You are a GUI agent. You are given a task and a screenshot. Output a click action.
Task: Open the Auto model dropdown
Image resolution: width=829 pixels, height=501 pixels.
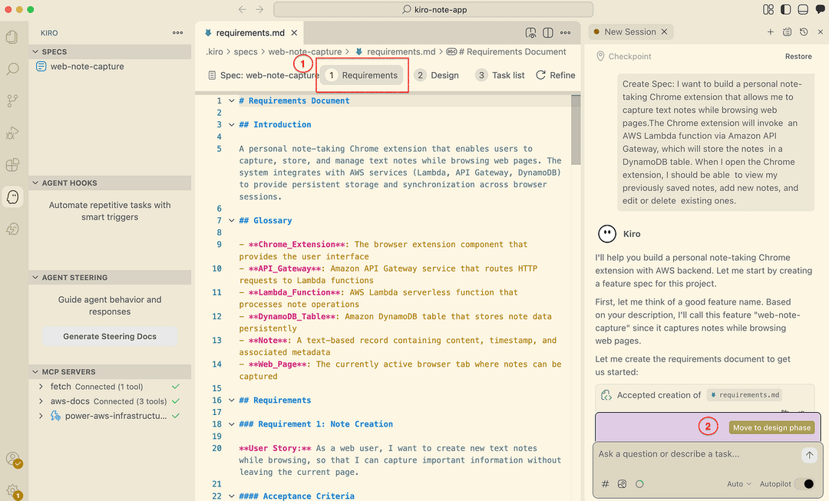[738, 483]
